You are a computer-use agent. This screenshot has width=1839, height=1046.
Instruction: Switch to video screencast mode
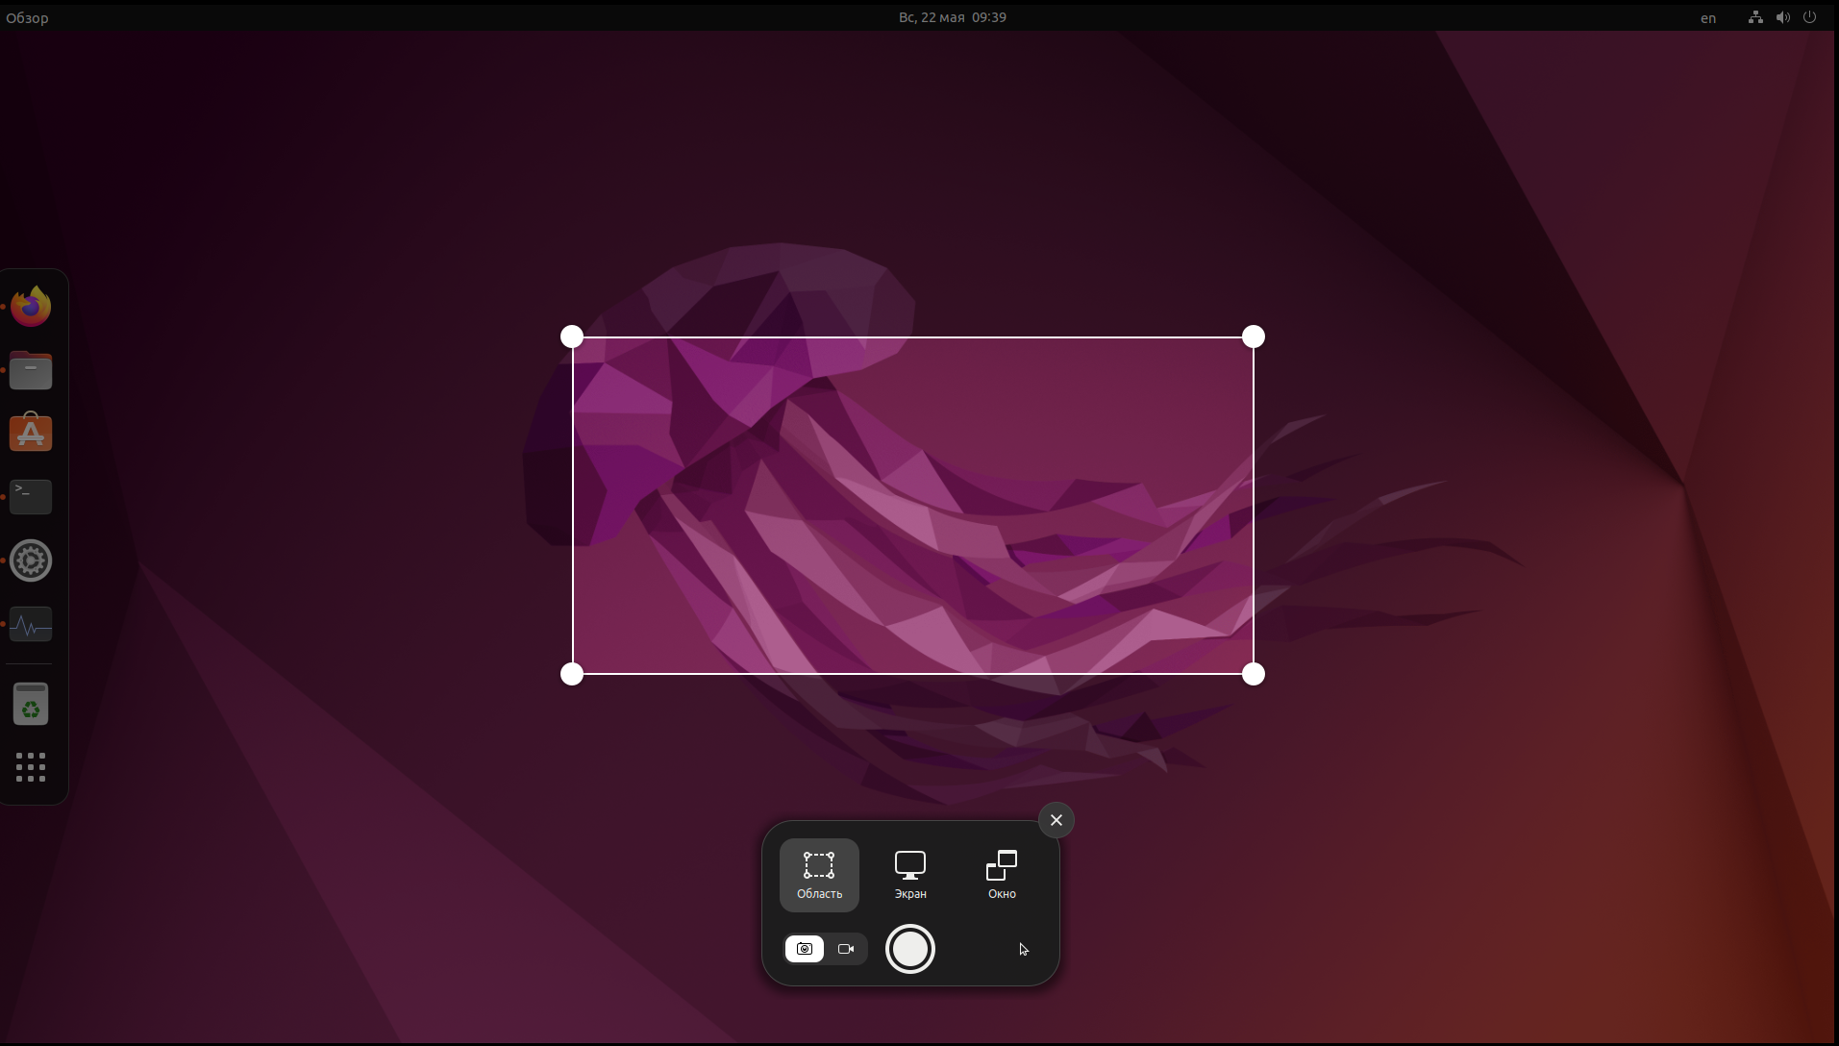point(846,949)
